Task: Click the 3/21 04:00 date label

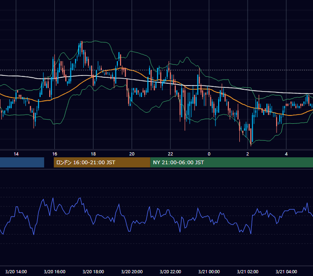Action: pos(286,271)
